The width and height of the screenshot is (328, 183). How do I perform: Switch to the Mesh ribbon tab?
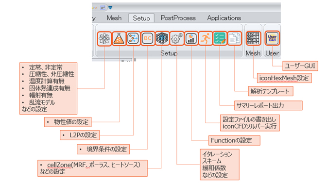pos(114,18)
